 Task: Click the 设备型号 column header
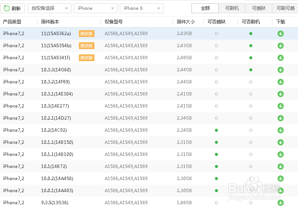(x=114, y=22)
